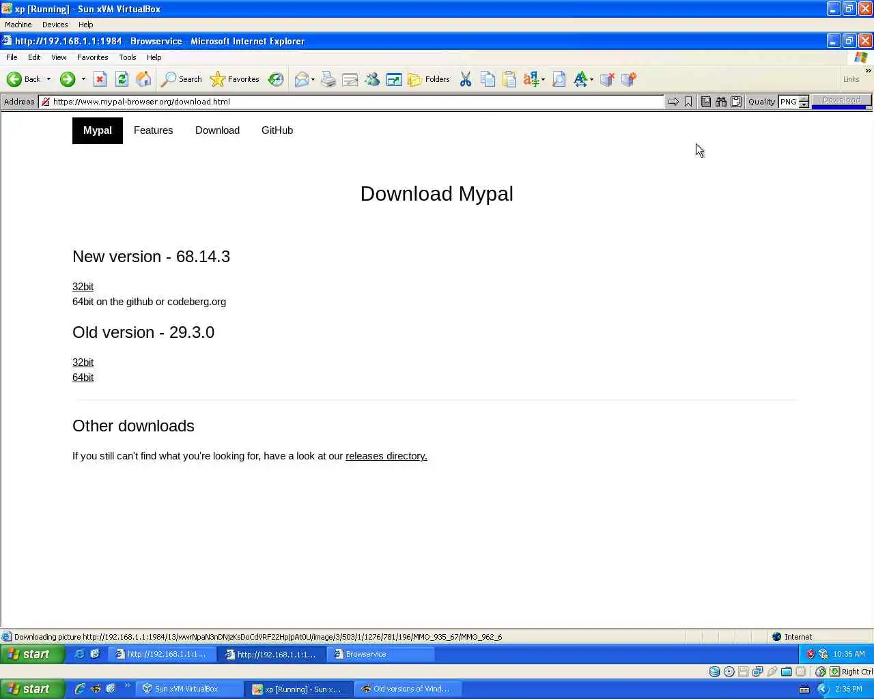Open the VirtualBox Machine menu
This screenshot has height=699, width=874.
click(18, 25)
